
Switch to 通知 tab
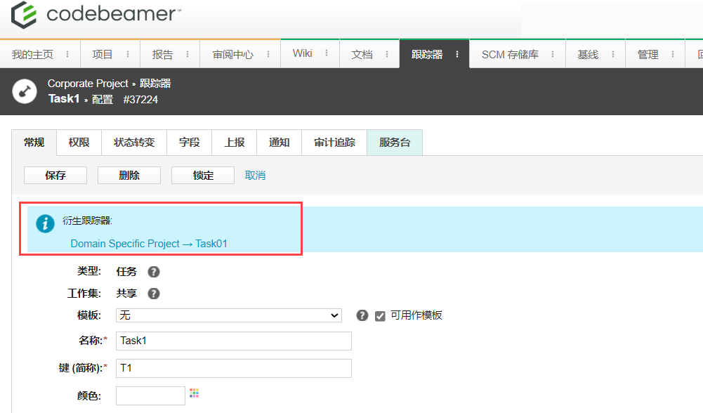point(279,143)
